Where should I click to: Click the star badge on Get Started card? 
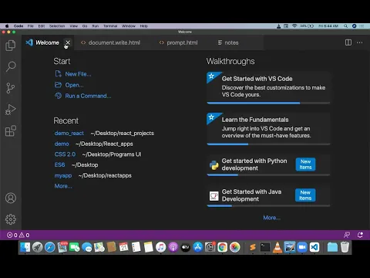tap(211, 76)
